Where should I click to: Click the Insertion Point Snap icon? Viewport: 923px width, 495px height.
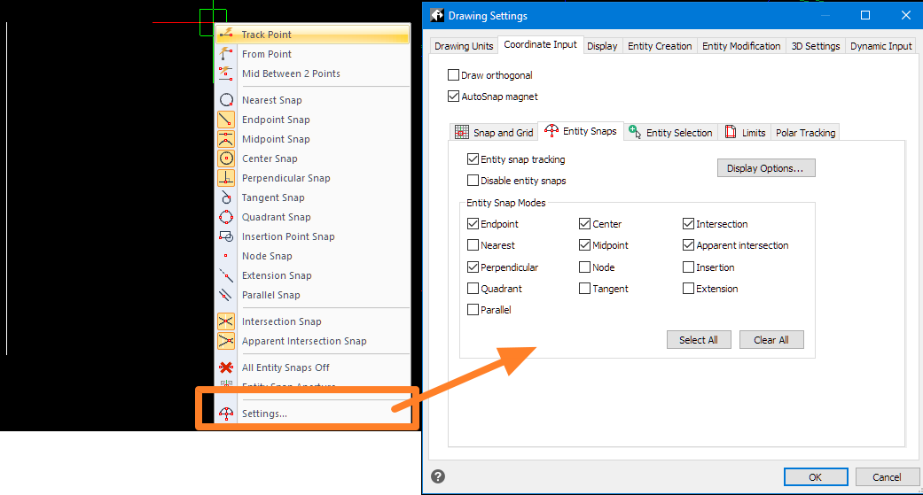click(226, 236)
